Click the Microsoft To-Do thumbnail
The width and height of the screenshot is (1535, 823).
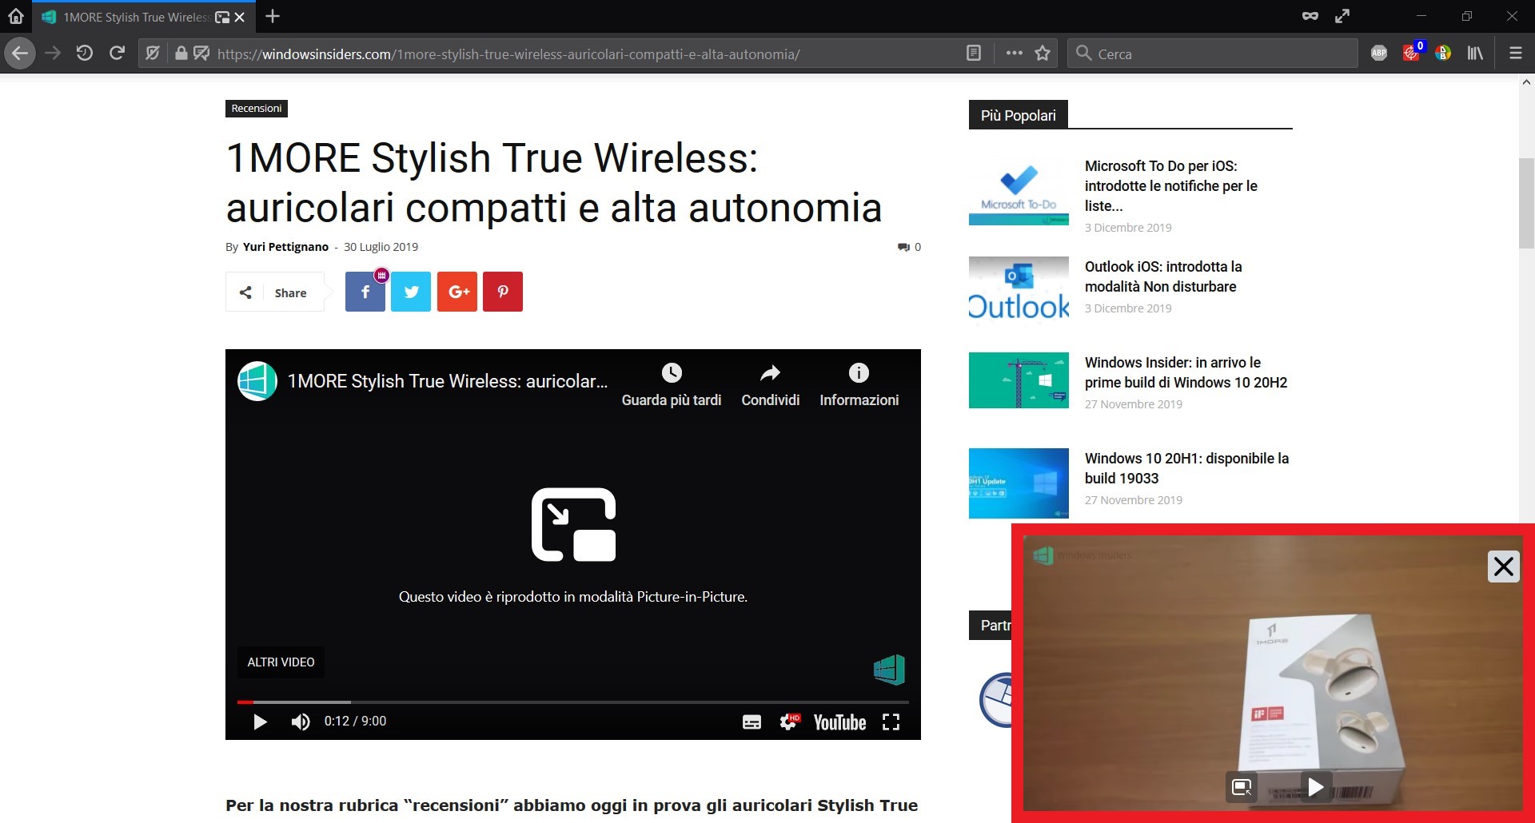click(1019, 191)
